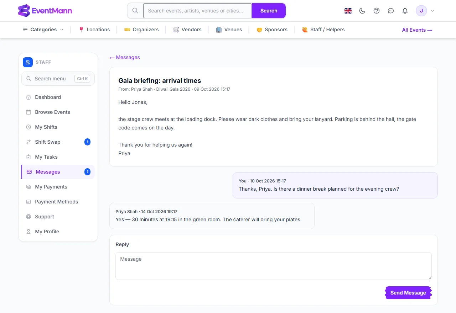Screen dimensions: 456x313
Task: Click the Shift Swap arrows icon
Action: [x=28, y=142]
